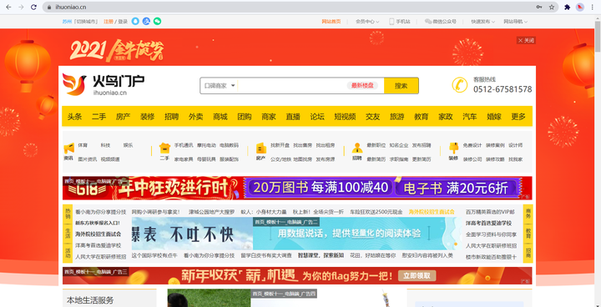Click the 最新楼盘 search suggestion tag

[362, 85]
